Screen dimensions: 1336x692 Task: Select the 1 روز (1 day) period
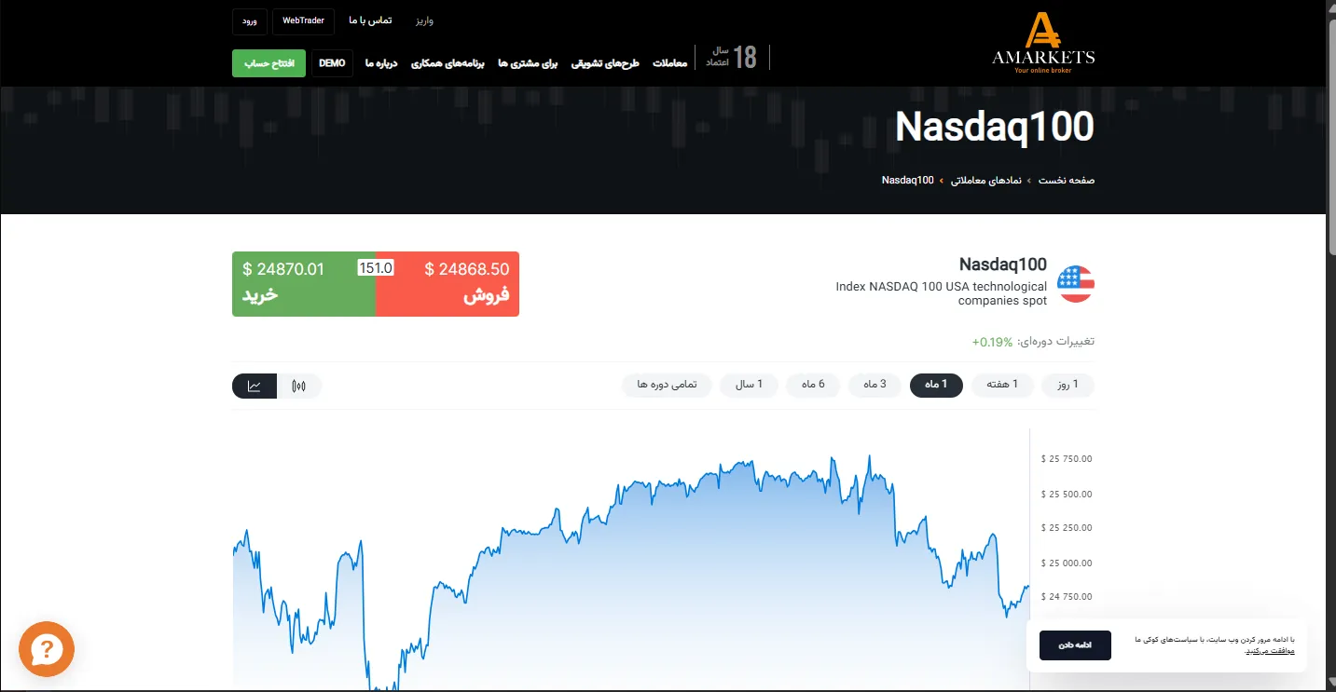(1067, 385)
